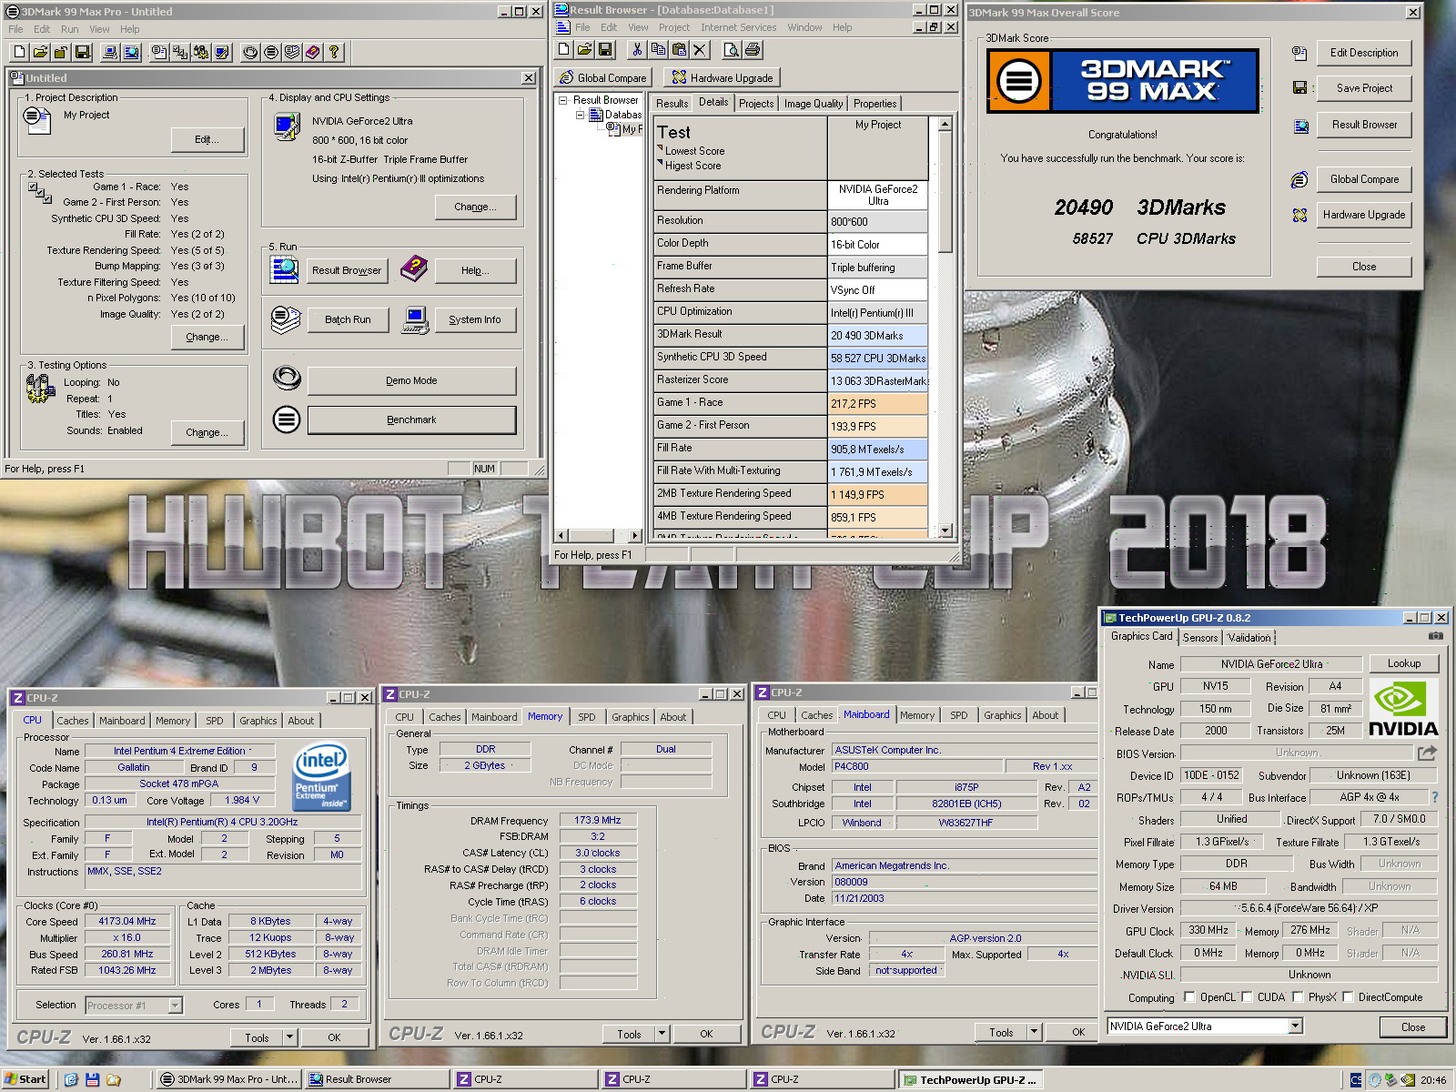Click Global Compare button in Result Browser toolbar
The image size is (1456, 1092).
602,77
